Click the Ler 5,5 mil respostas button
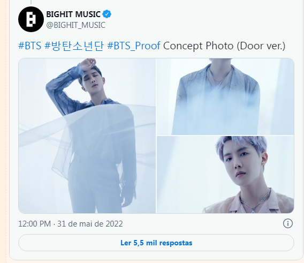Image resolution: width=304 pixels, height=263 pixels. (x=156, y=243)
